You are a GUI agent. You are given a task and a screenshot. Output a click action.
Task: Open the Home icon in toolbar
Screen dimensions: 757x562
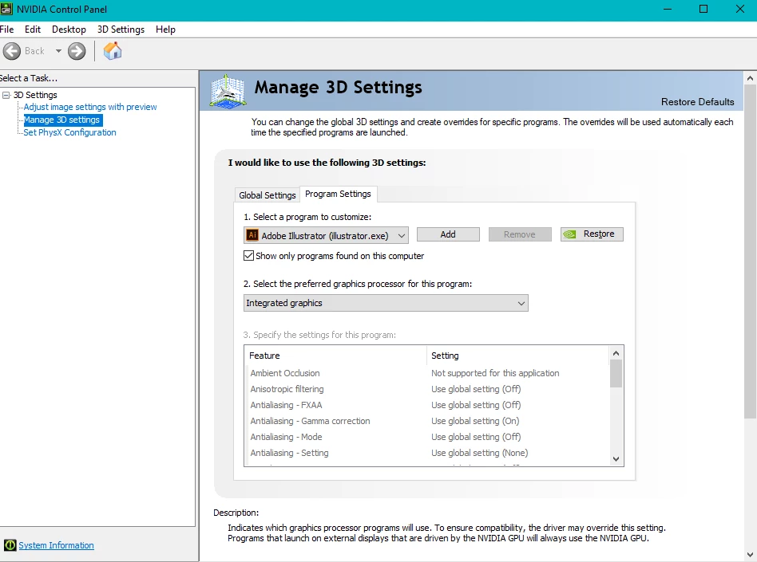[113, 50]
